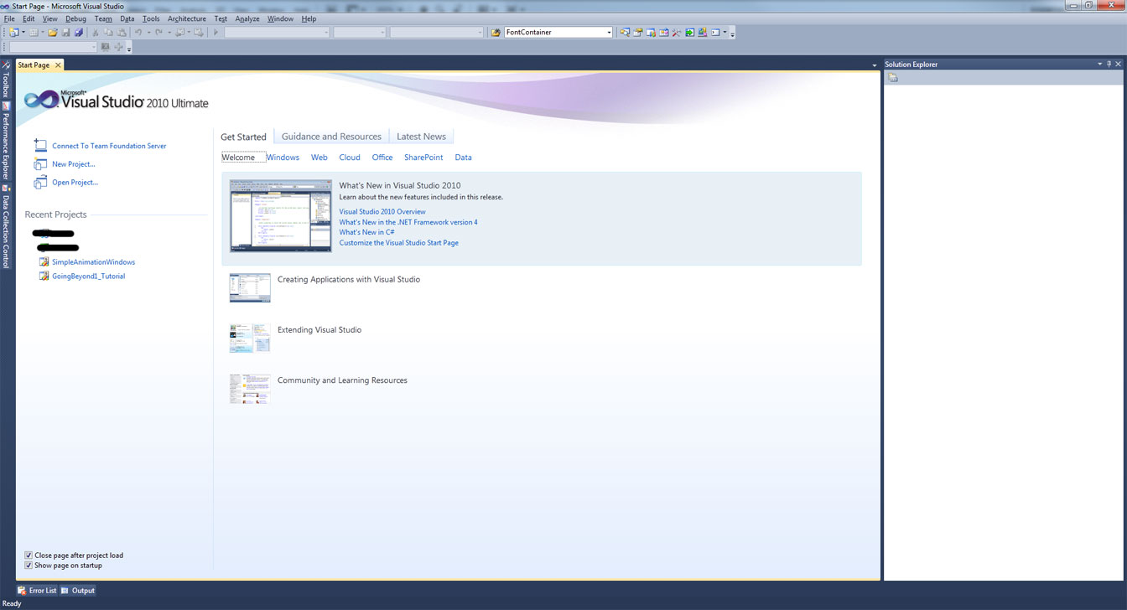
Task: Click the Extending Visual Studio thumbnail
Action: 250,339
